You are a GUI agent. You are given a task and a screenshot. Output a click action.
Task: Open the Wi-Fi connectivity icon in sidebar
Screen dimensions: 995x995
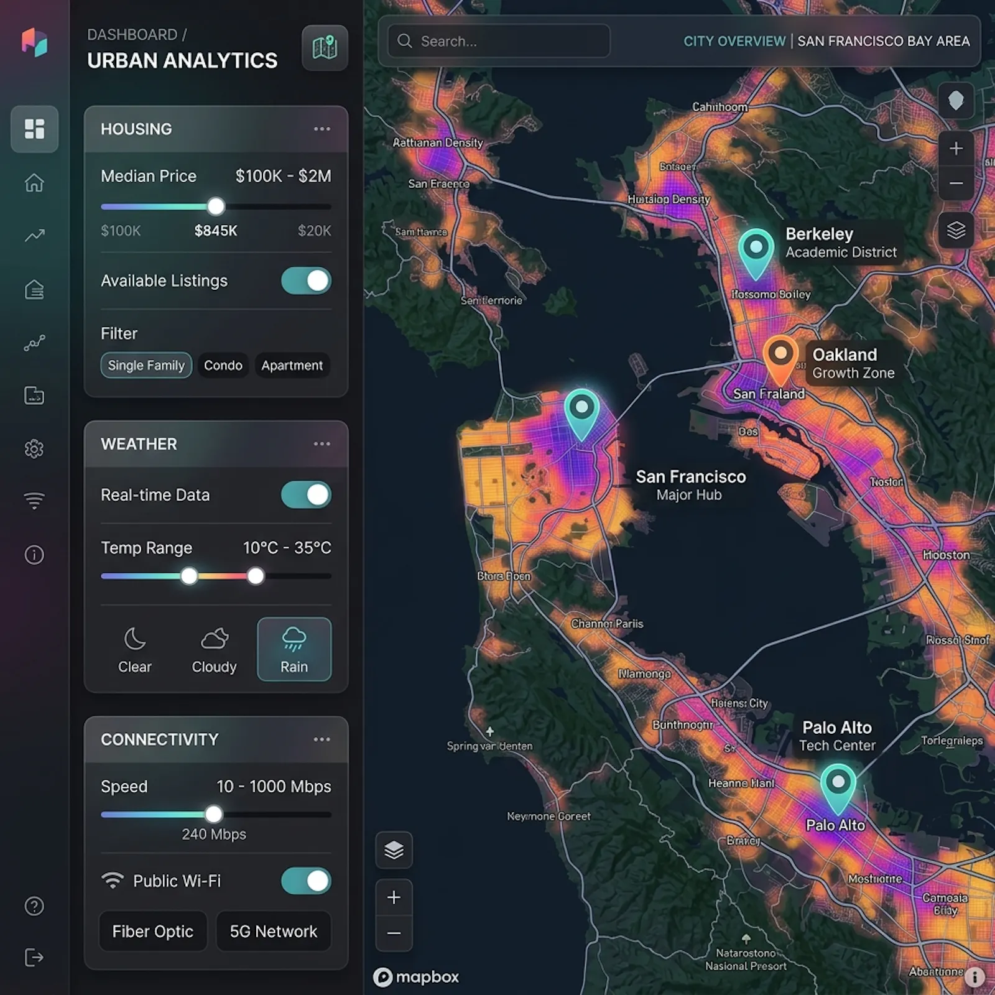[34, 501]
